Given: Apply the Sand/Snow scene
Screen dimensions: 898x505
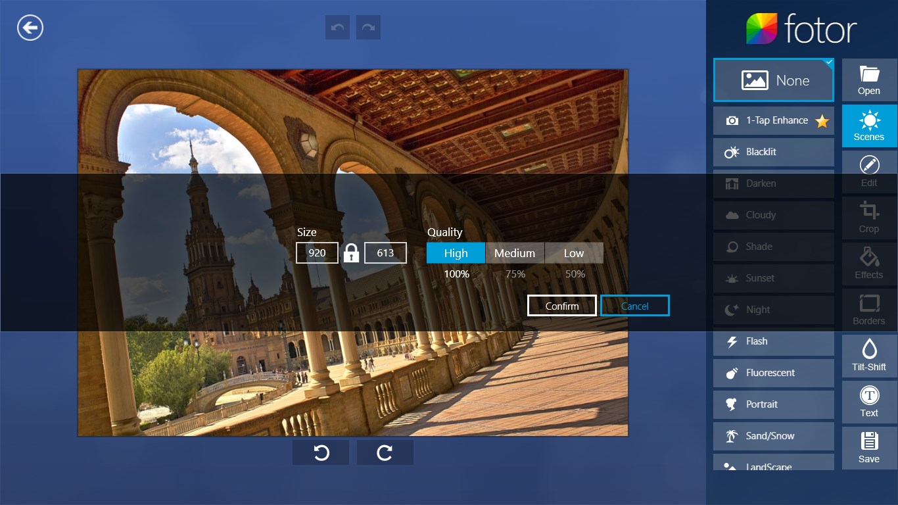Looking at the screenshot, I should point(774,436).
